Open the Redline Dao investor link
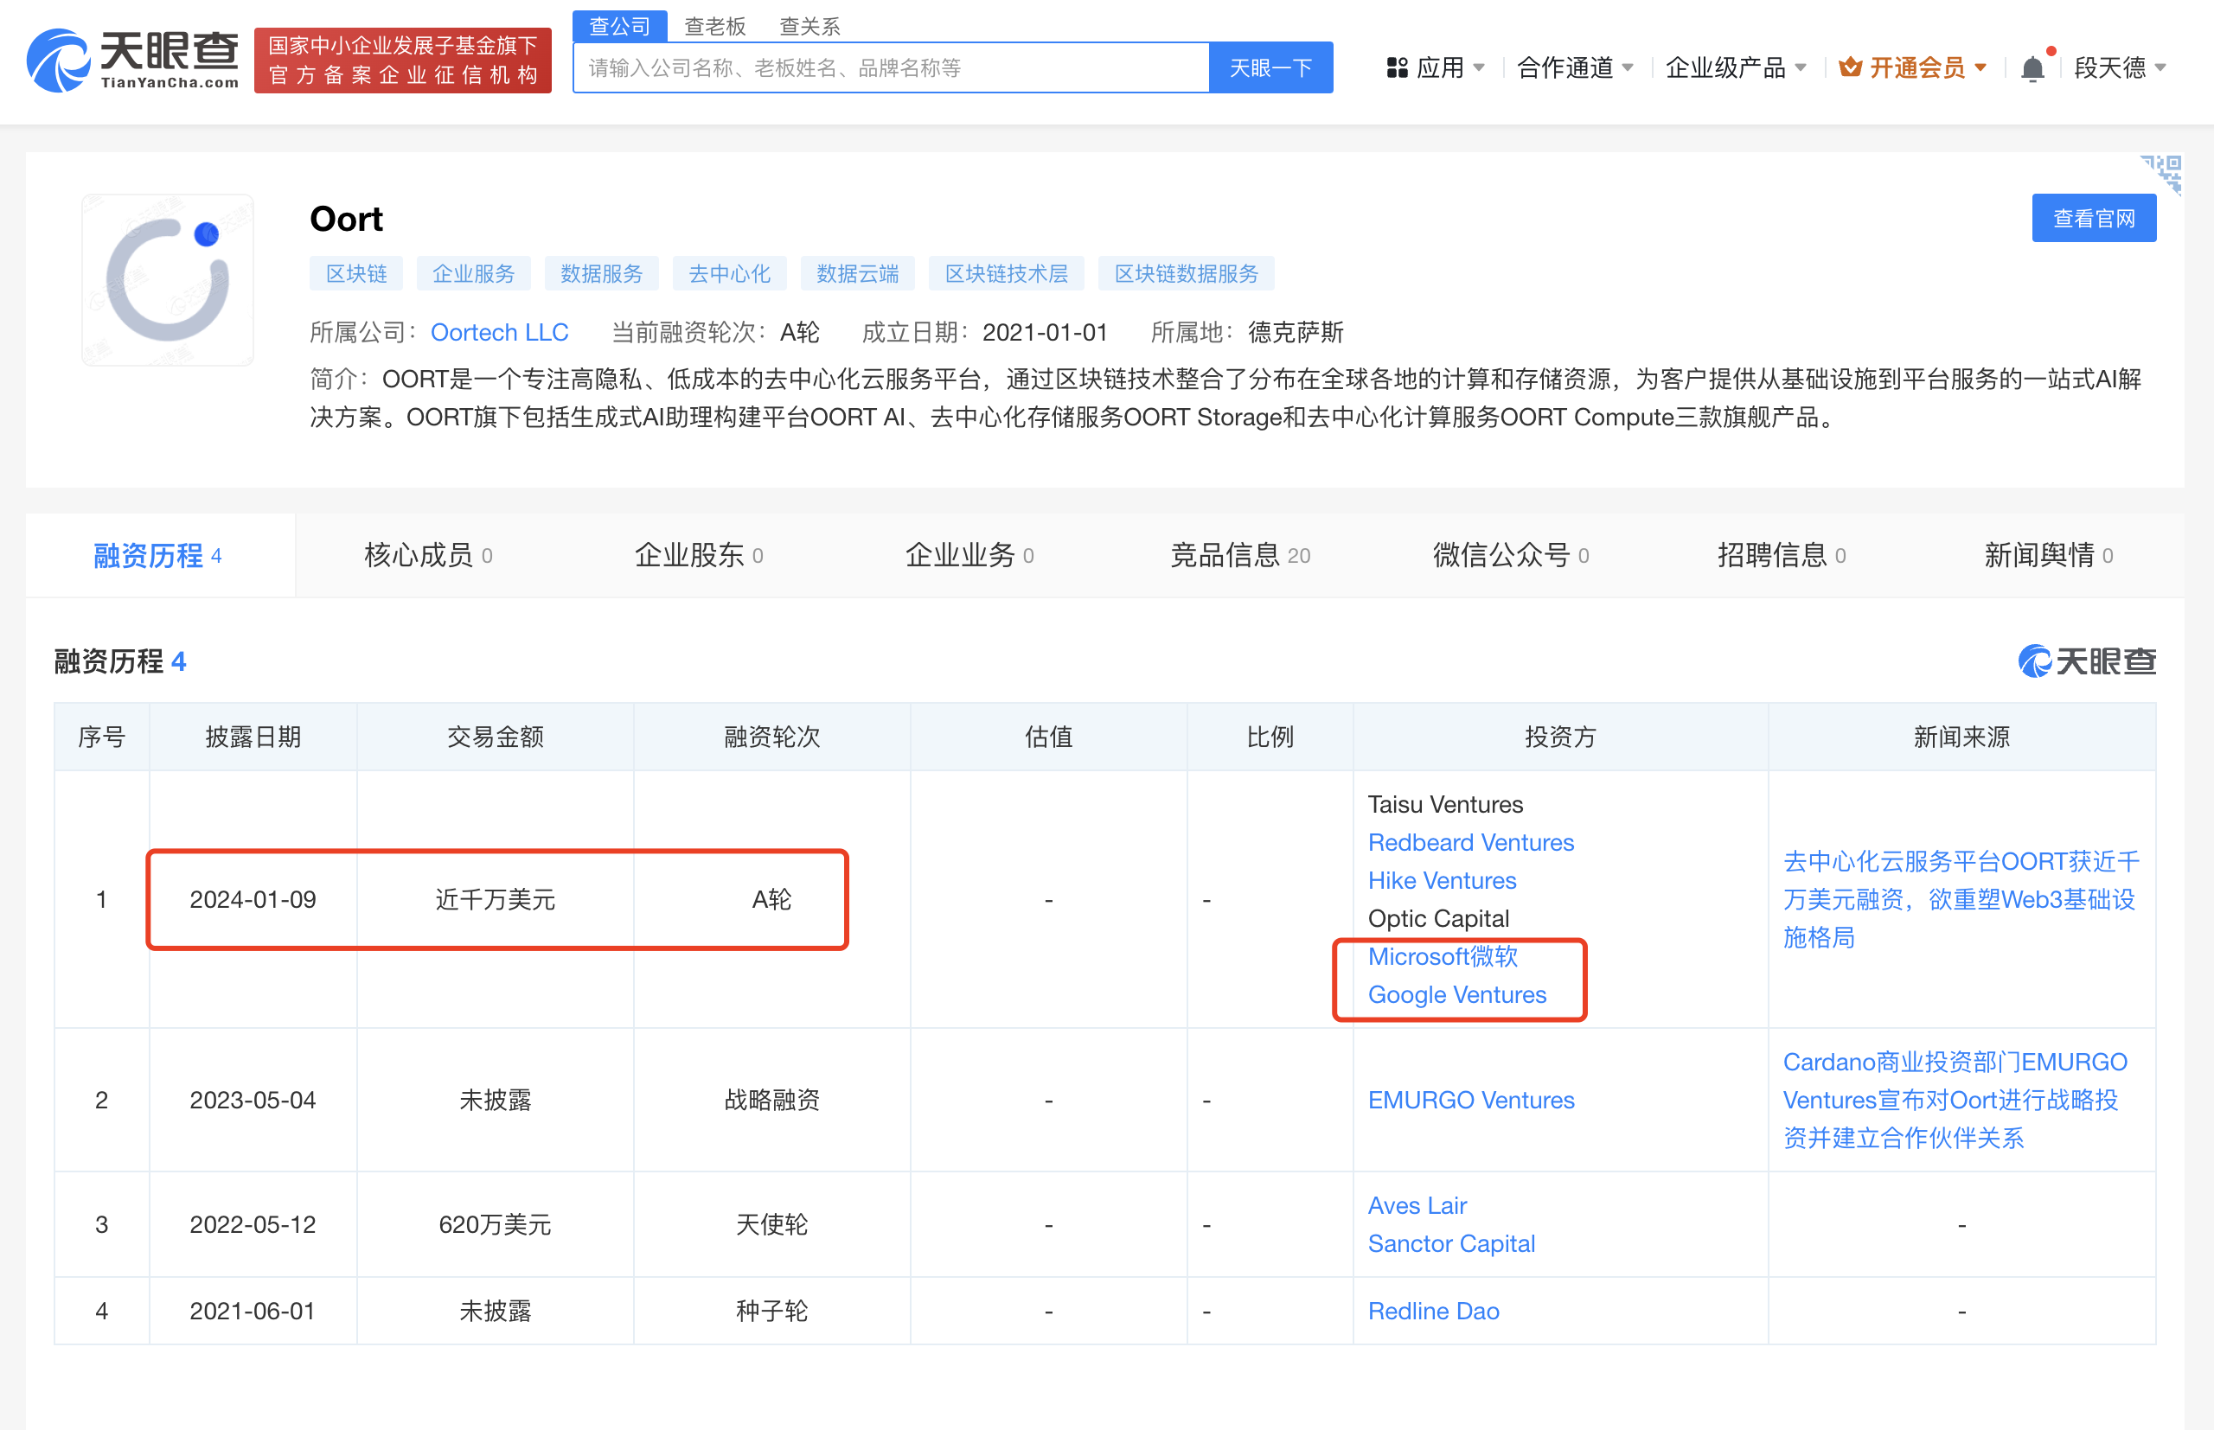 pyautogui.click(x=1434, y=1312)
